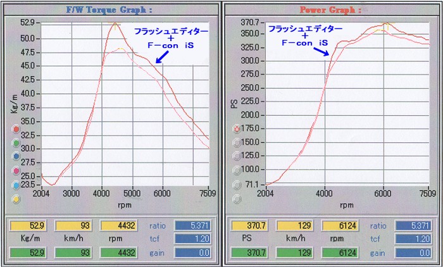Click gray run button beside 100.0 on Power graph
443x267 pixels.
[237, 170]
